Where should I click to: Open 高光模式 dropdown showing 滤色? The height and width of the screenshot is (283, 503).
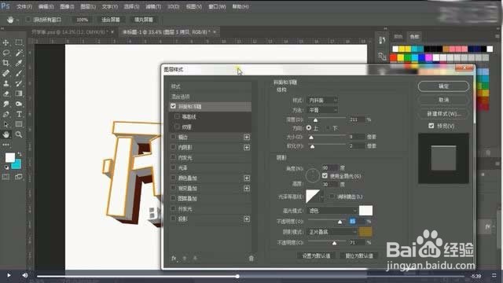click(x=332, y=211)
